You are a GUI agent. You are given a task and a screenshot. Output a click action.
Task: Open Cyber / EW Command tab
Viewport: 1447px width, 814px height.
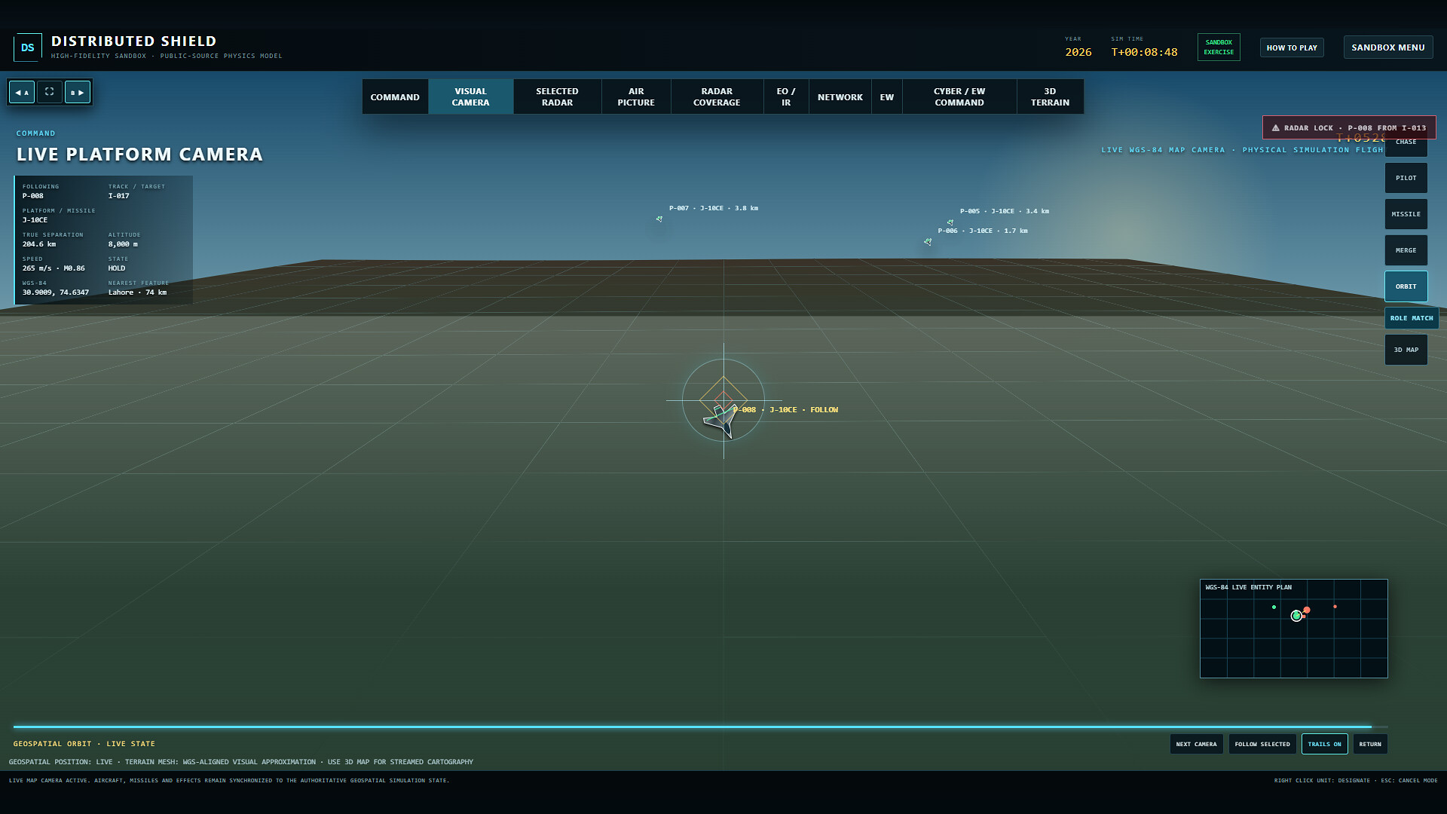[959, 96]
